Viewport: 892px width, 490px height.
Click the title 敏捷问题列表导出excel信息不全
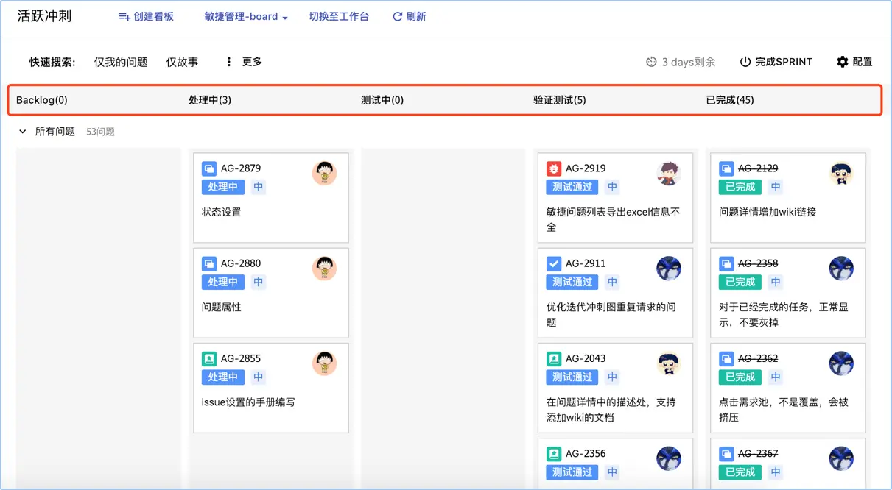coord(614,219)
